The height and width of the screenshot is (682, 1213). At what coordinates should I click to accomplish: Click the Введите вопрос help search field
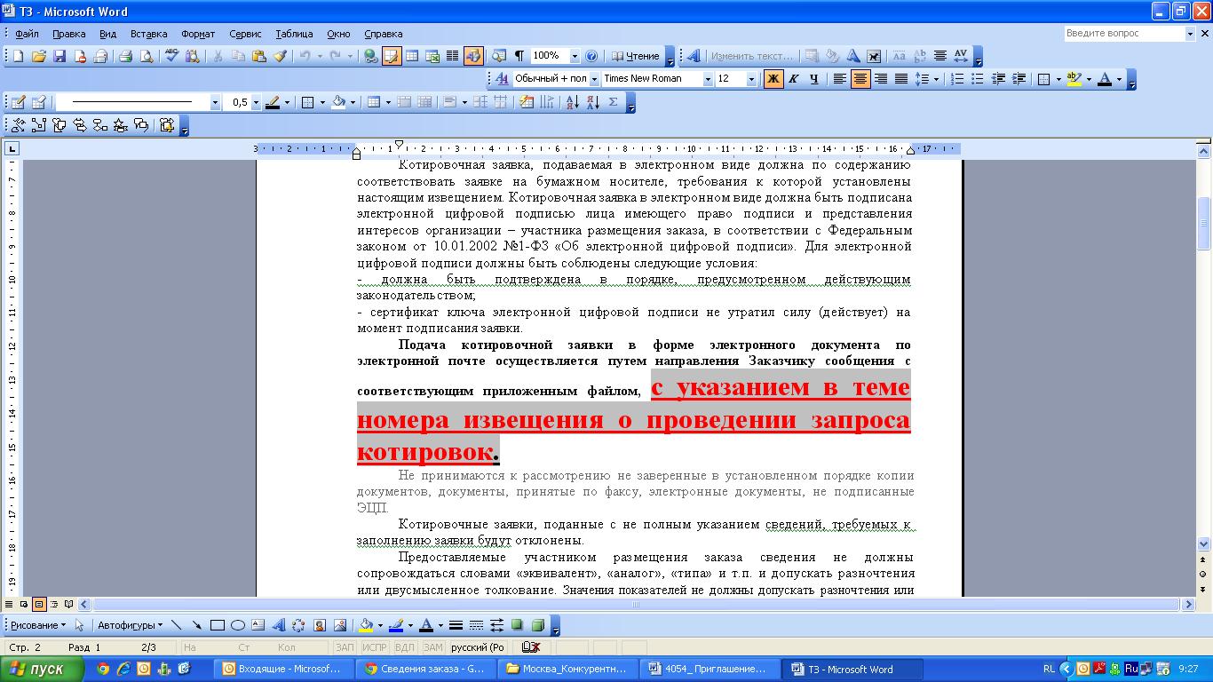point(1123,33)
